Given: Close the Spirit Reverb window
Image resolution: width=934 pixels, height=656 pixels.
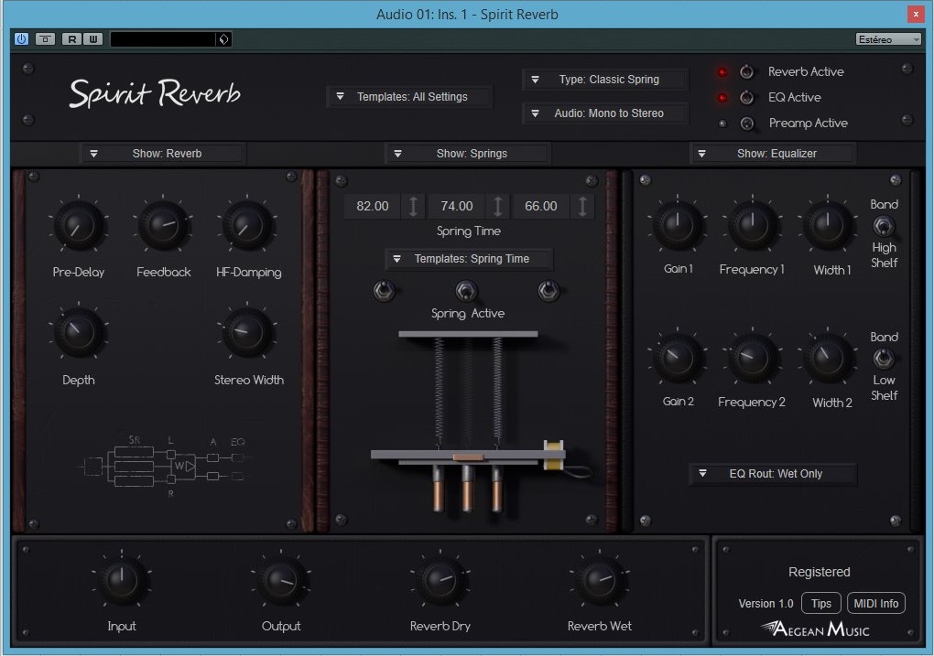Looking at the screenshot, I should coord(916,15).
